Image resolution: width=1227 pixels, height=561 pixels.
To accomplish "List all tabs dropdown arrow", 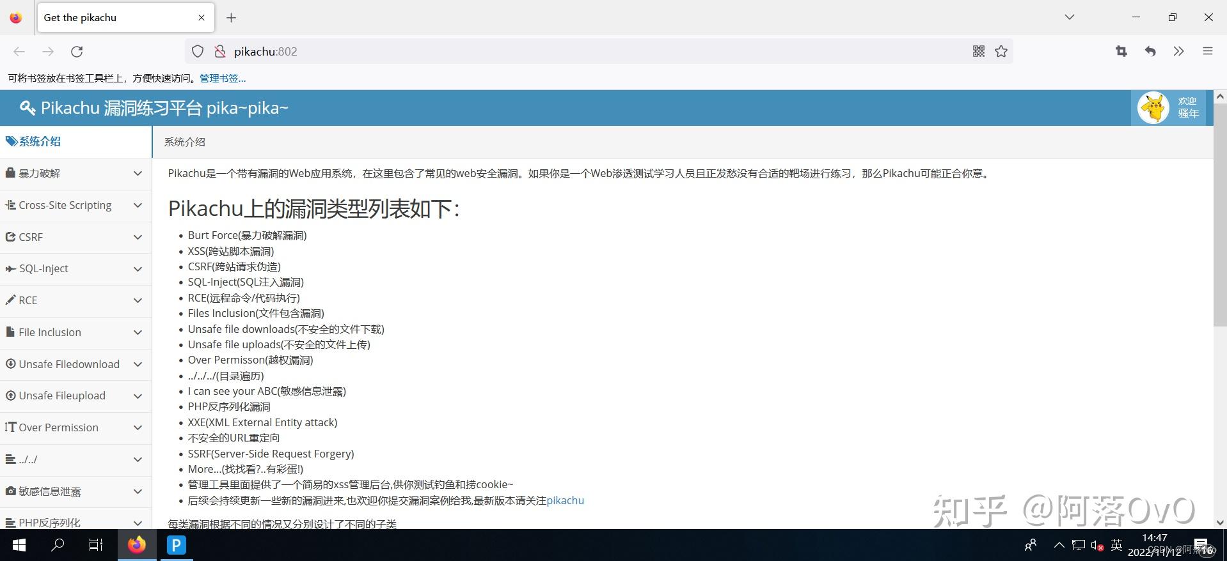I will point(1070,17).
